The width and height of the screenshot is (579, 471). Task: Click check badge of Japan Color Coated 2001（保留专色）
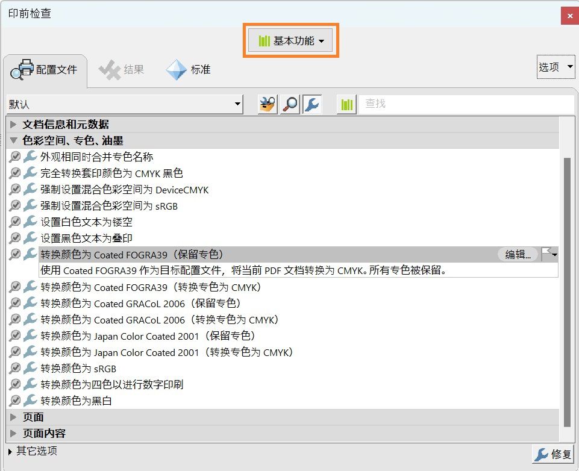tap(15, 335)
